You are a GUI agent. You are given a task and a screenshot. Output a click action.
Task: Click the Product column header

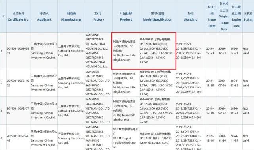click(126, 16)
